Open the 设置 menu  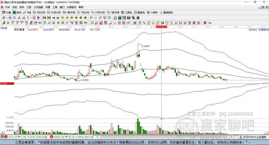[48, 7]
